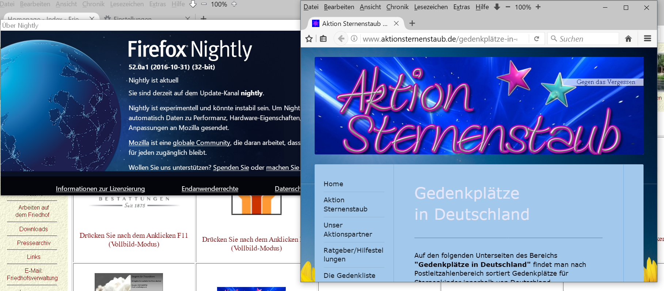Go to the home page via house icon
664x291 pixels.
pyautogui.click(x=628, y=39)
